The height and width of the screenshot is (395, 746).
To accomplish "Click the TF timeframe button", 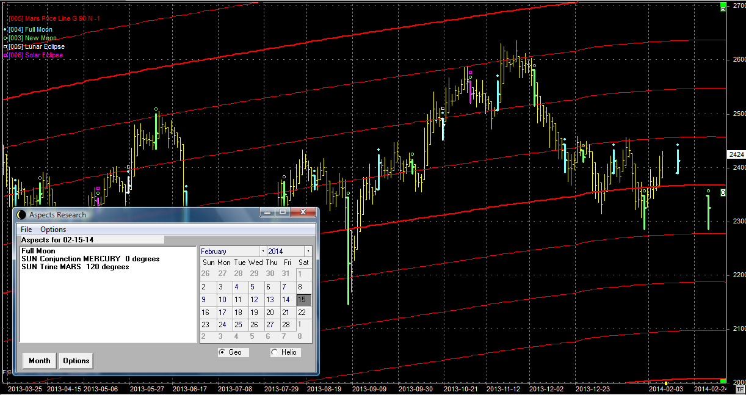I will (740, 388).
